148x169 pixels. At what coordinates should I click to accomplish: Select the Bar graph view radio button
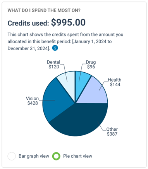pyautogui.click(x=12, y=156)
